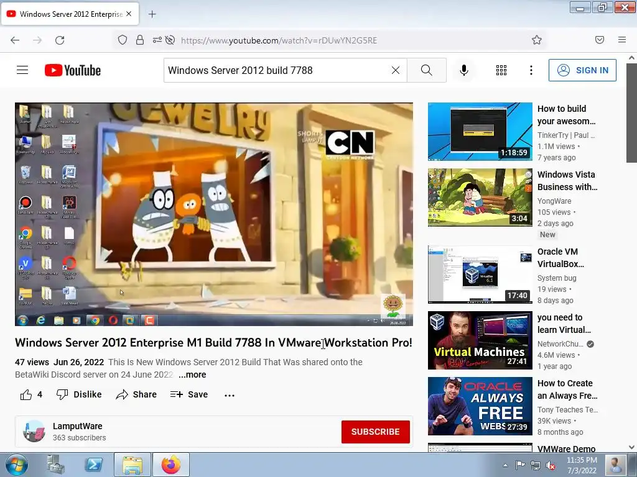Click TinkerTry channel name
Viewport: 637px width, 477px height.
point(566,135)
